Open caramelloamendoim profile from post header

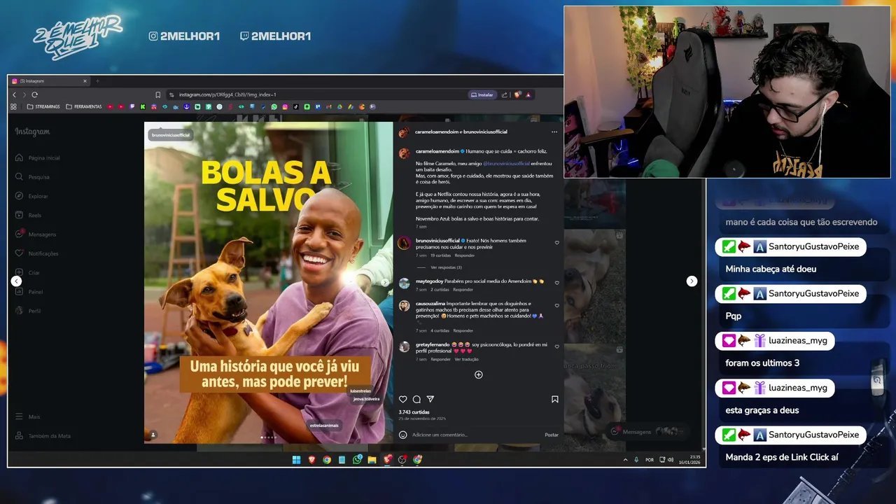437,132
